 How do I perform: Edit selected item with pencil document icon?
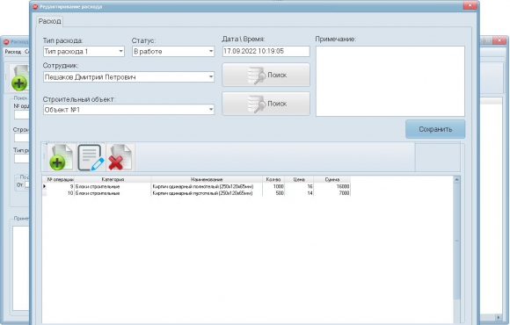(91, 157)
